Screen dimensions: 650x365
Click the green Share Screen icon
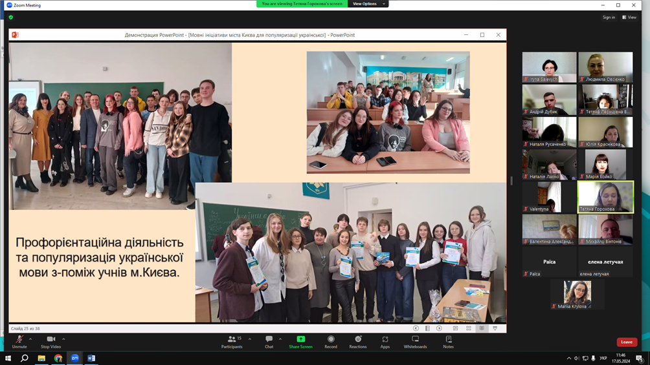(300, 339)
